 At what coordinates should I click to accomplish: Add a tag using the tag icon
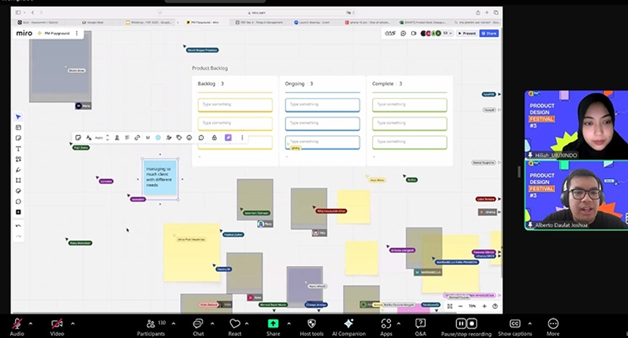click(x=179, y=138)
